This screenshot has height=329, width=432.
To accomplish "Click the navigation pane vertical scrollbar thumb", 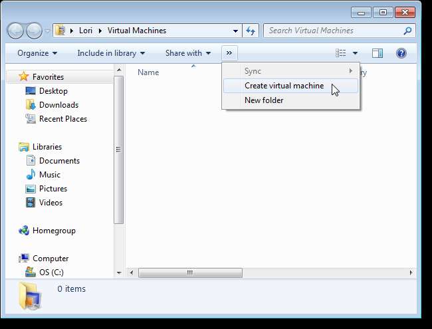I will tap(119, 150).
